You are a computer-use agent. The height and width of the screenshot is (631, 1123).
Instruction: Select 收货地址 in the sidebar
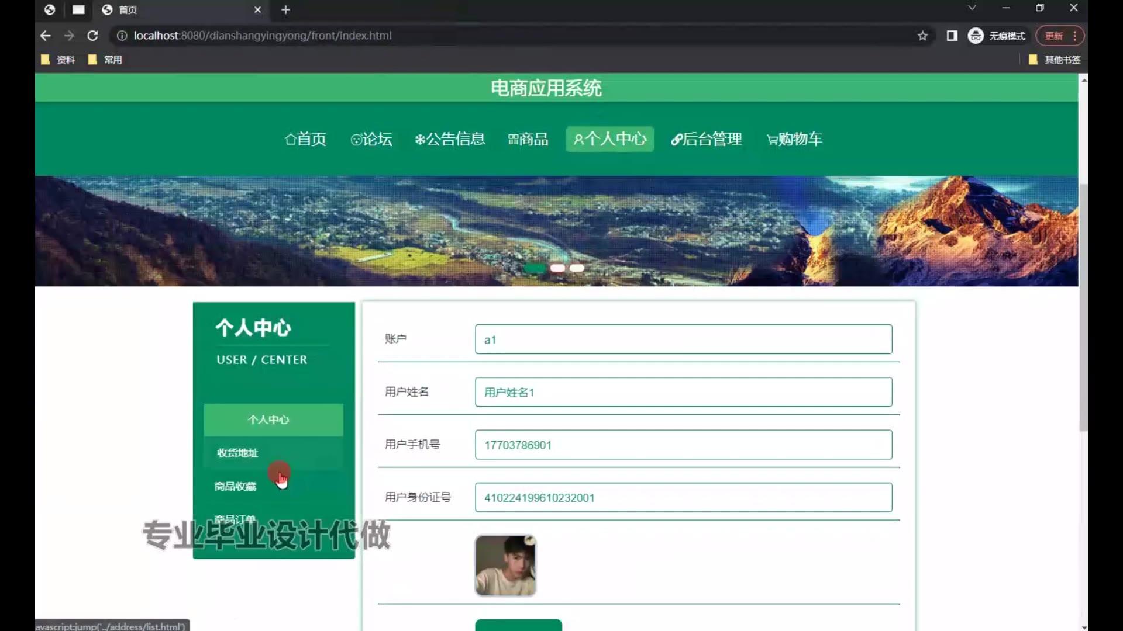pos(237,453)
